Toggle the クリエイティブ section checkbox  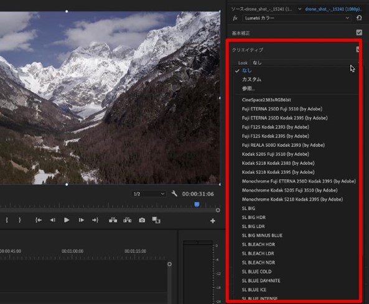tap(357, 49)
